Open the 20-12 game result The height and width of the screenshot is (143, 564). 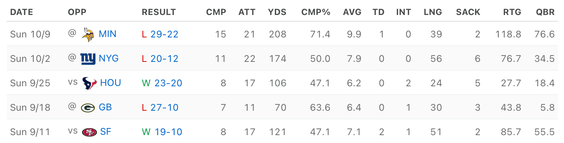[164, 59]
